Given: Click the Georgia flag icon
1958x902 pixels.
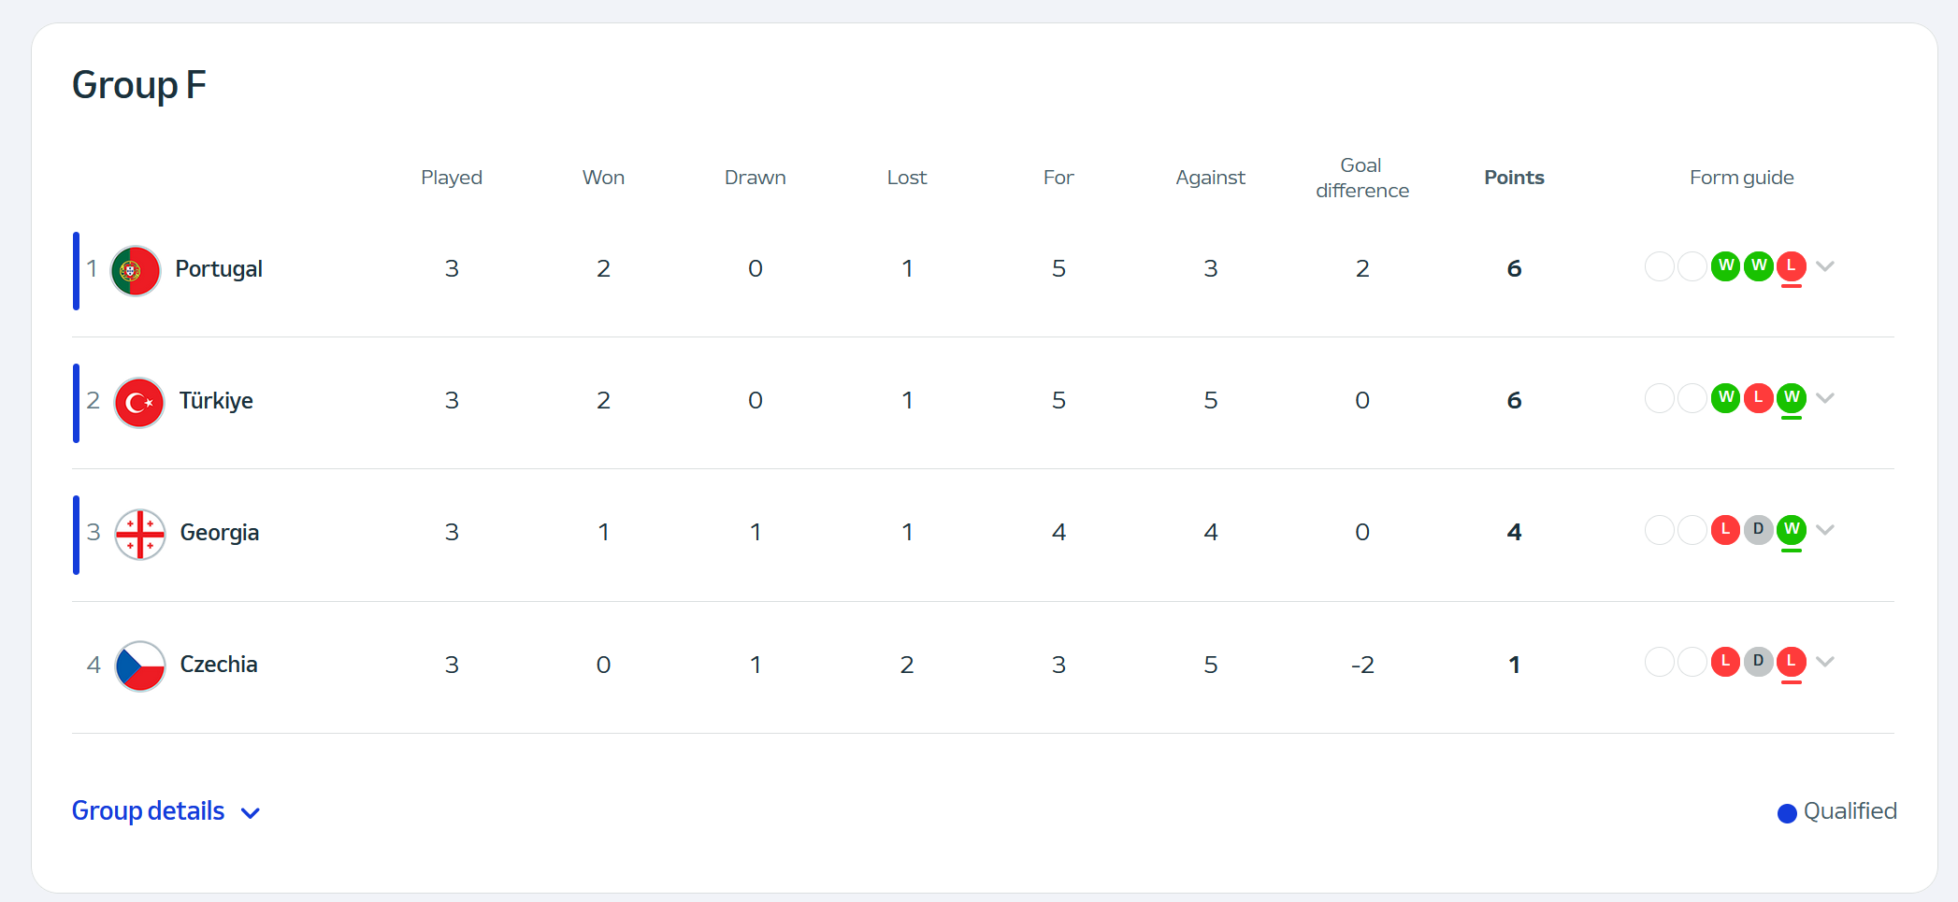Looking at the screenshot, I should click(139, 535).
